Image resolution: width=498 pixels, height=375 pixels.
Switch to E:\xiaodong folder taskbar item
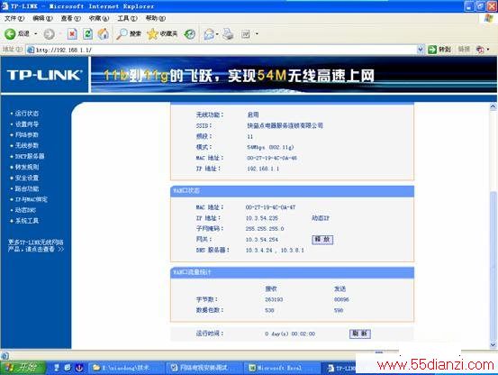[126, 368]
